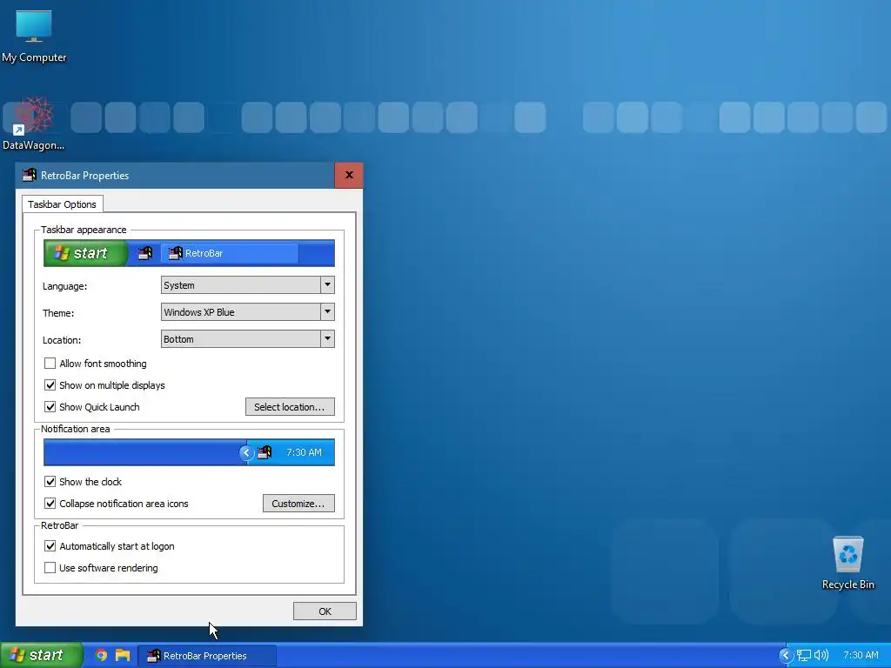Confirm with the OK button

pos(325,611)
